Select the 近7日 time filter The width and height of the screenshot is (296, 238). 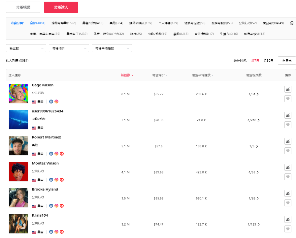[255, 60]
